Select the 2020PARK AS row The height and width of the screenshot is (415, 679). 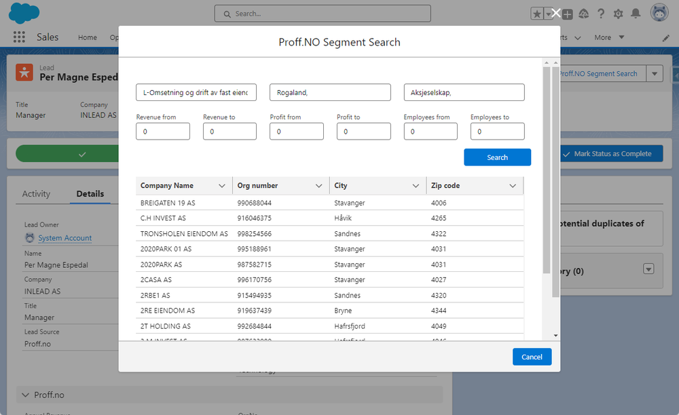point(329,264)
